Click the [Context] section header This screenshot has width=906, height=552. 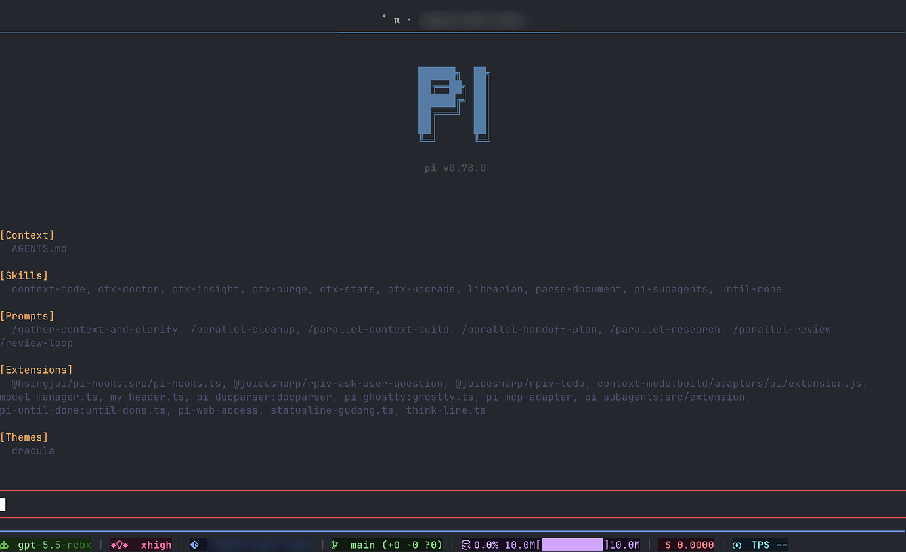click(27, 235)
